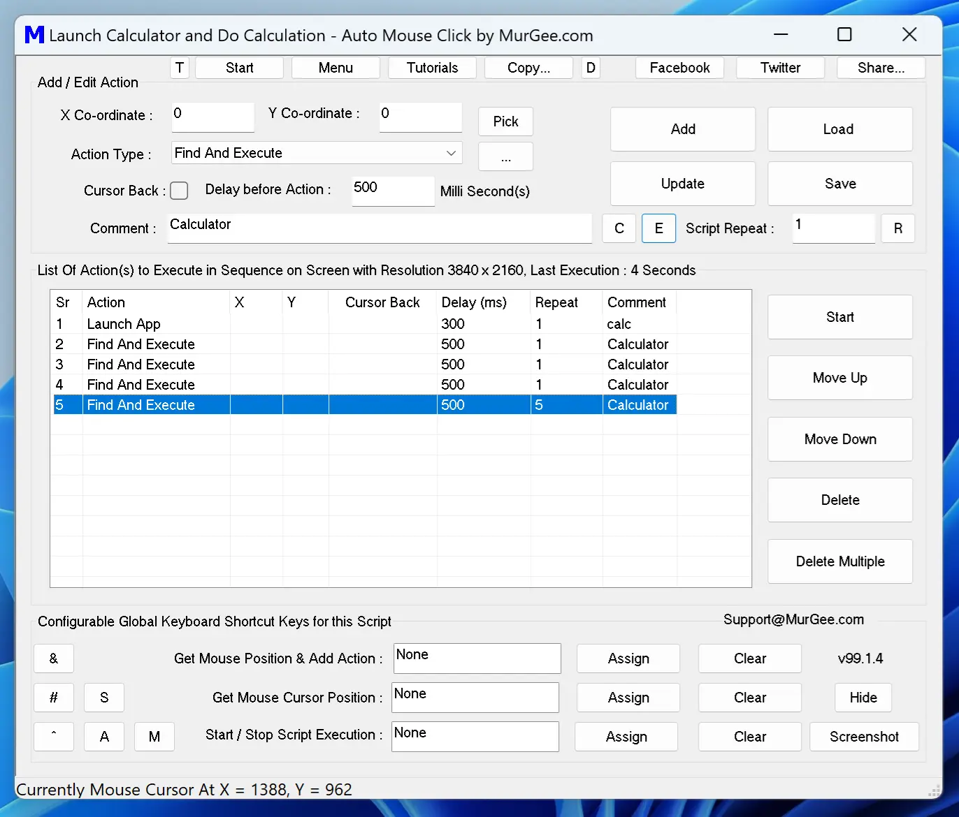Toggle the Cursor Back checkbox
Viewport: 959px width, 817px height.
(179, 190)
